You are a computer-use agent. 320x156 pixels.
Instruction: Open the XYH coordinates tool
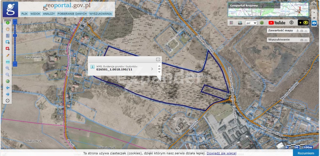pyautogui.click(x=7, y=62)
